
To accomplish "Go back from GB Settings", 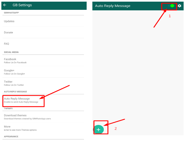I will point(5,5).
